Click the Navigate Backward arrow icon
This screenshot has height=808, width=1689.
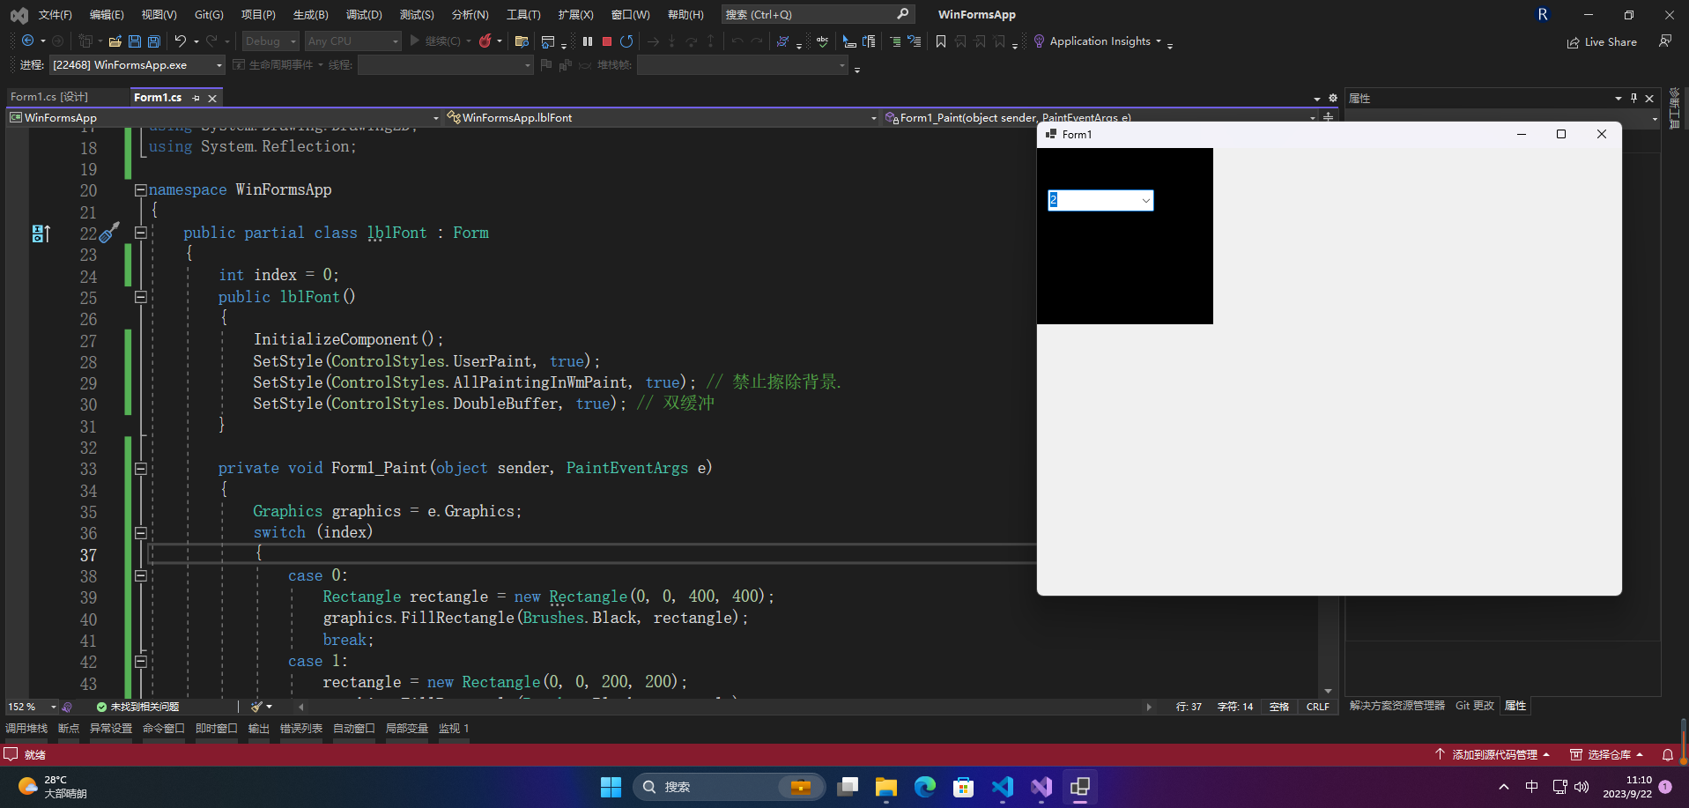tap(28, 41)
